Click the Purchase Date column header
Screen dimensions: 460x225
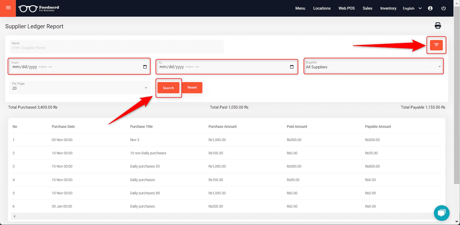coord(63,127)
